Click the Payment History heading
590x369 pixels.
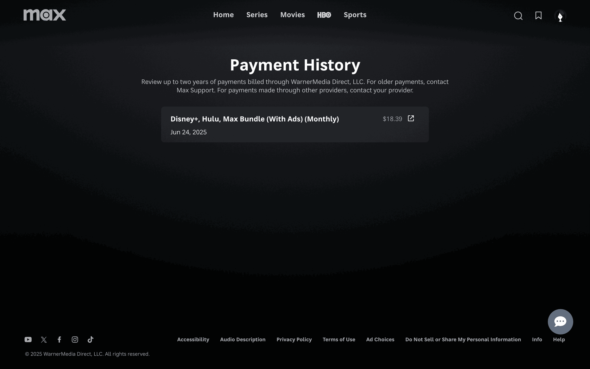click(x=295, y=65)
